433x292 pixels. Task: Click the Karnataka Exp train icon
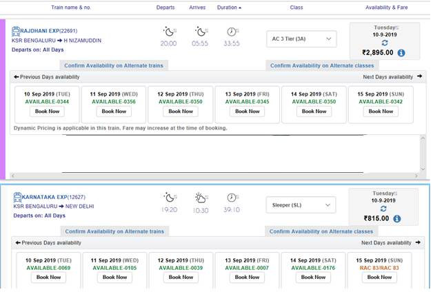(x=17, y=197)
